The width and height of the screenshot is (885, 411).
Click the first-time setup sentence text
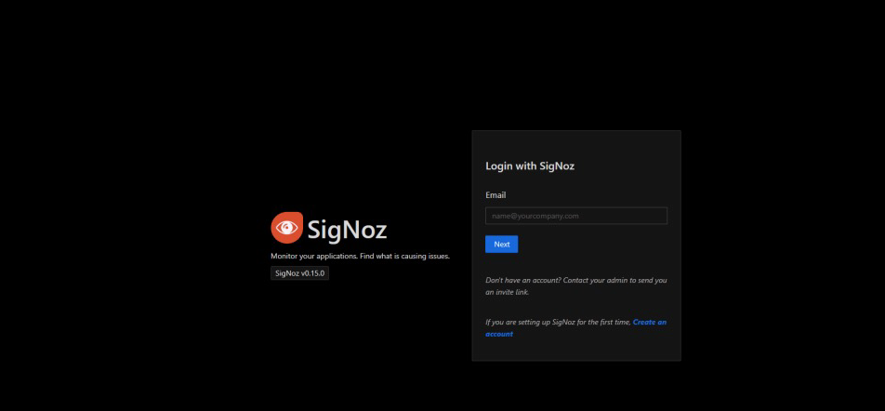pos(558,323)
